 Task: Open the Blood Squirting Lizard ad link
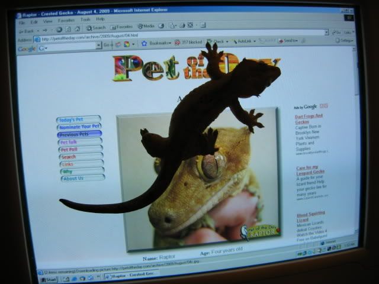pyautogui.click(x=311, y=217)
